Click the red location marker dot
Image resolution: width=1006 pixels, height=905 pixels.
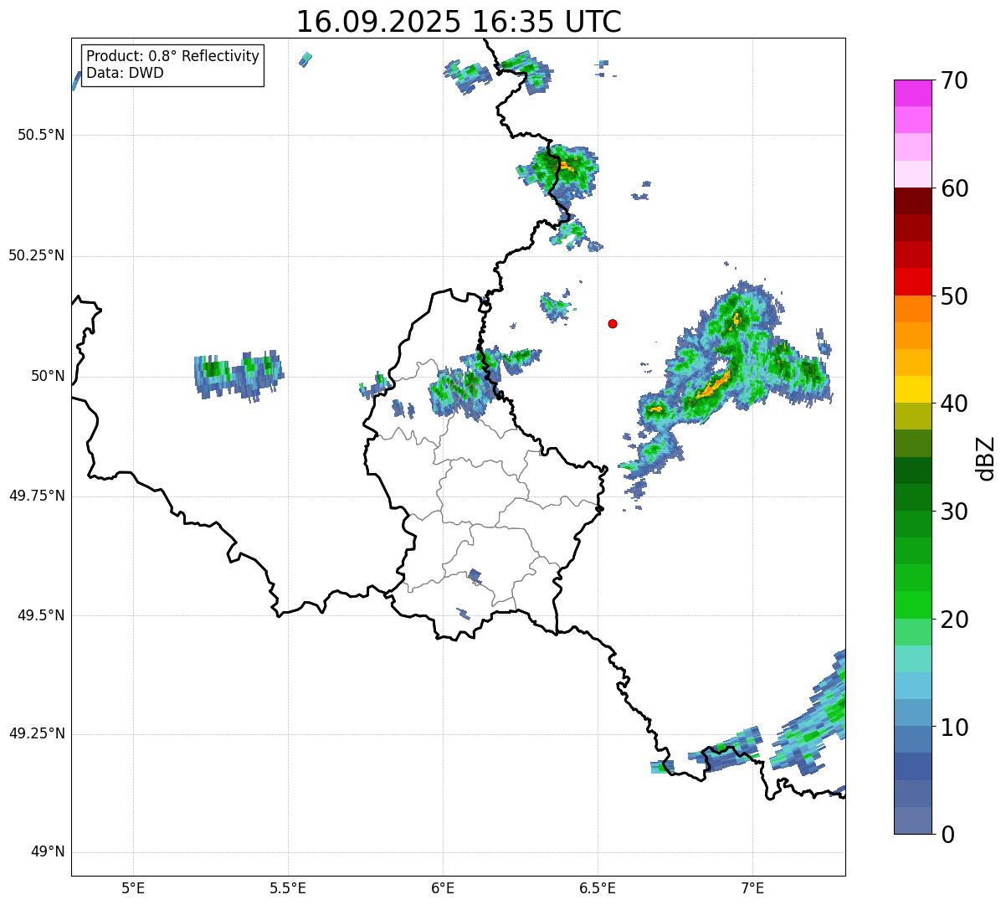613,323
